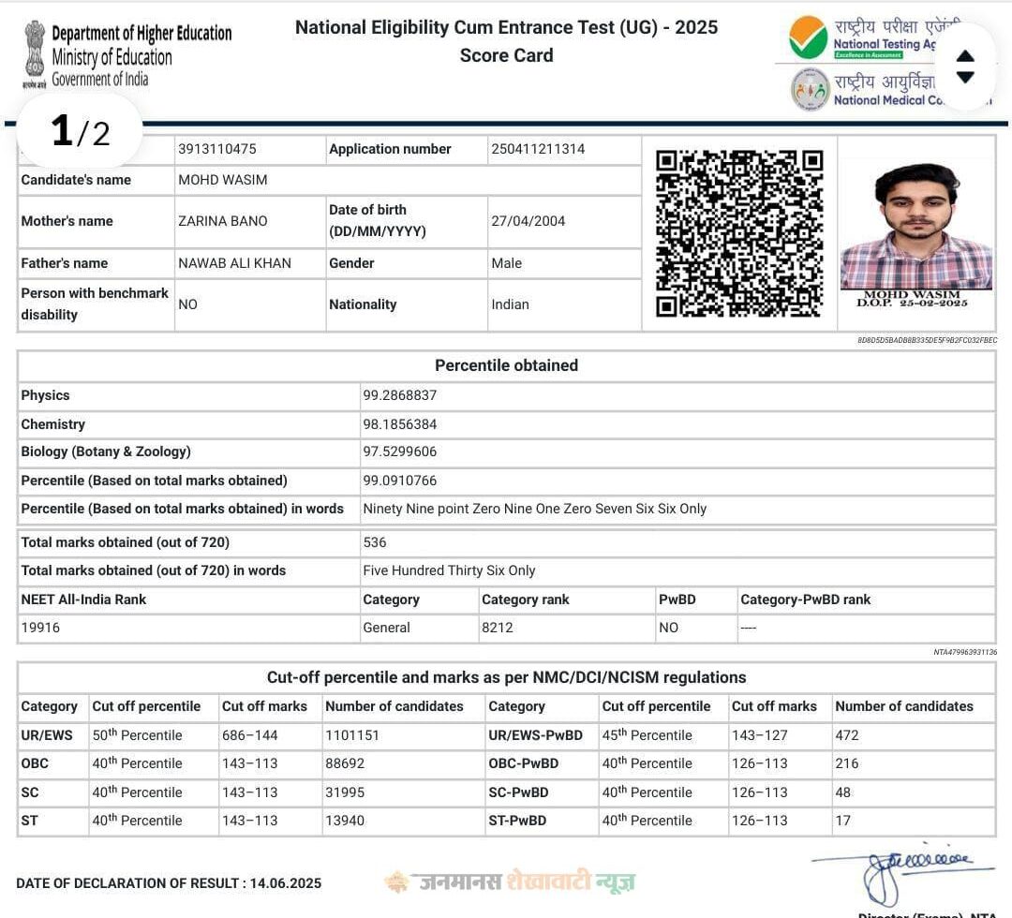Click date of birth 27/04/2004

click(528, 221)
